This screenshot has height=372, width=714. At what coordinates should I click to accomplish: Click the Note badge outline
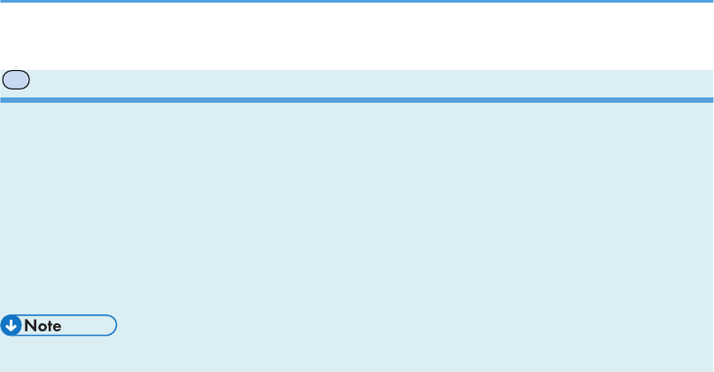point(58,326)
